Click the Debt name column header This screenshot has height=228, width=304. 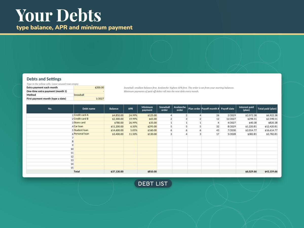[x=89, y=109]
